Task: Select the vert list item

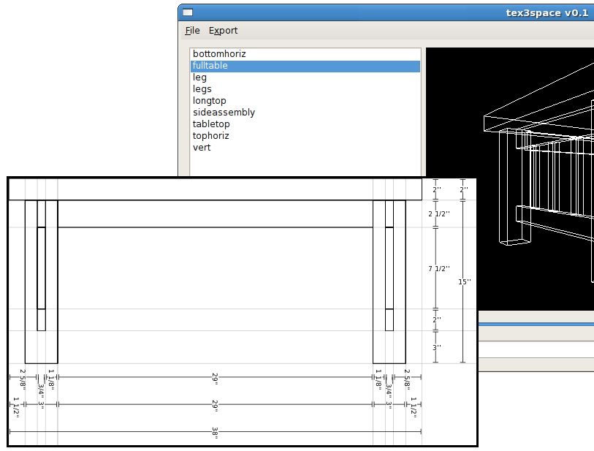Action: click(202, 148)
